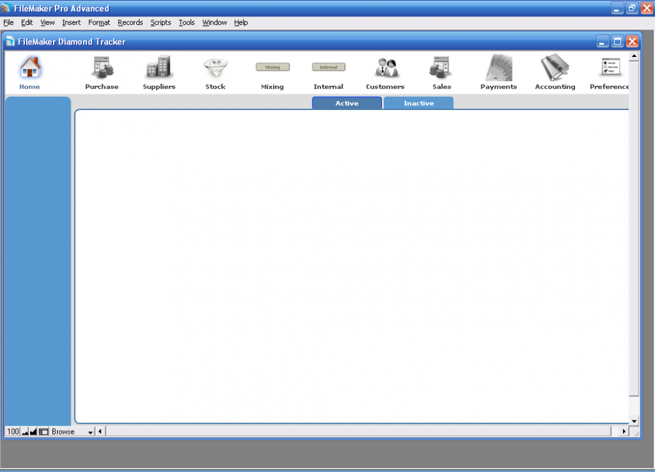Screen dimensions: 655x472
Task: Open the Suppliers buildings icon
Action: pyautogui.click(x=159, y=67)
